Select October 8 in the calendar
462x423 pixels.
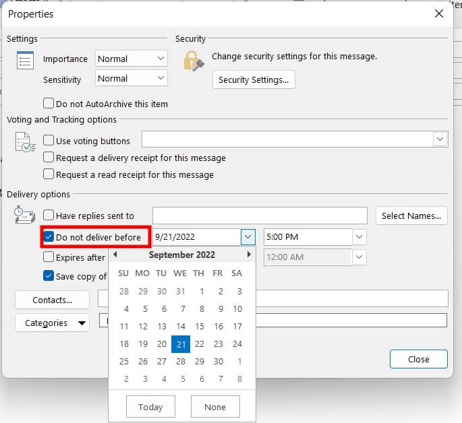(239, 379)
